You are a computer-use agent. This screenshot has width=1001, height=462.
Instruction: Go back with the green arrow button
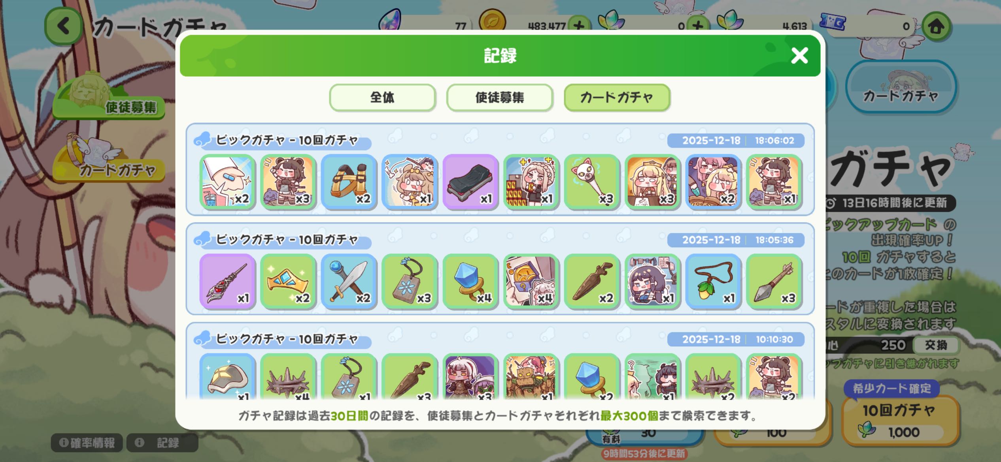[x=63, y=26]
